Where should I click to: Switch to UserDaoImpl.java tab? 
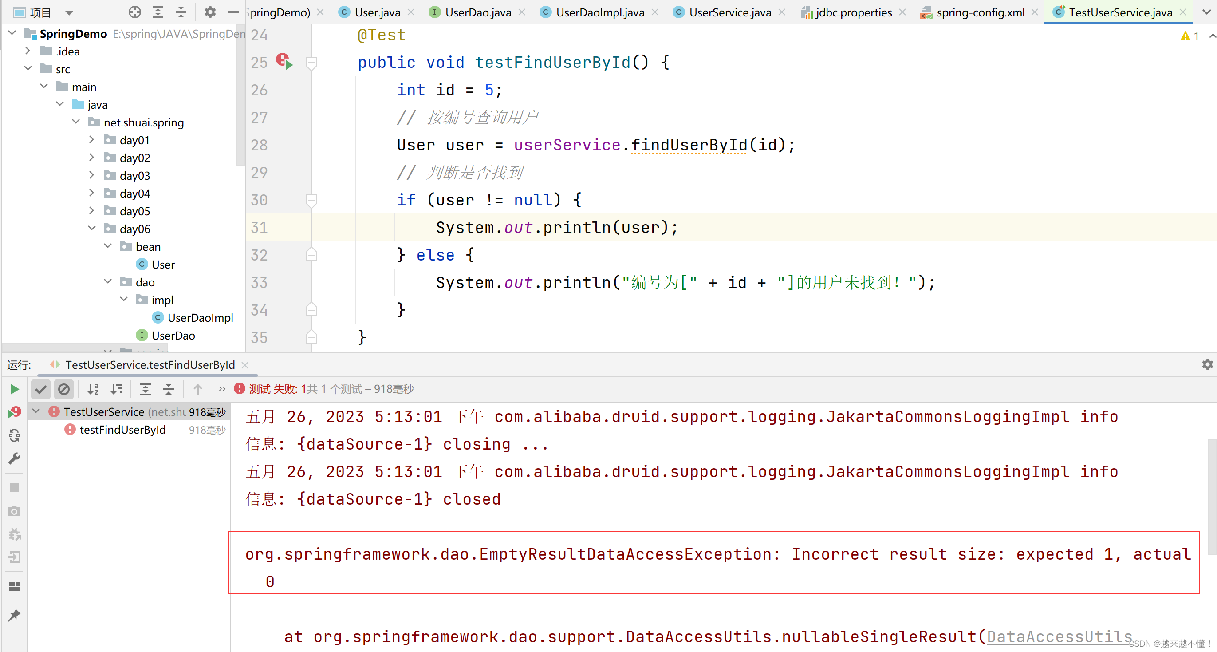(600, 12)
